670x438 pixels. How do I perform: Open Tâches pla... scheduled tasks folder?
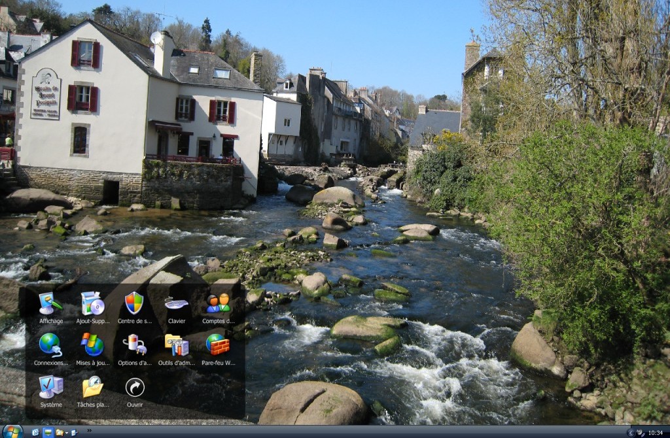coord(93,392)
